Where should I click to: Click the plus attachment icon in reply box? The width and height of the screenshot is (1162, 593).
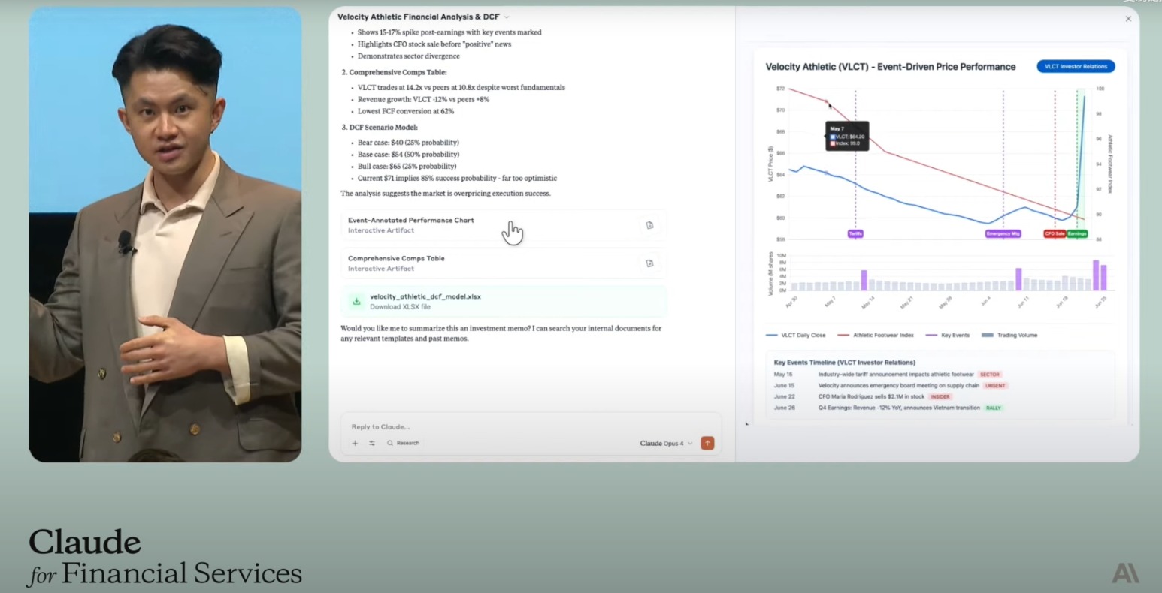pyautogui.click(x=355, y=443)
